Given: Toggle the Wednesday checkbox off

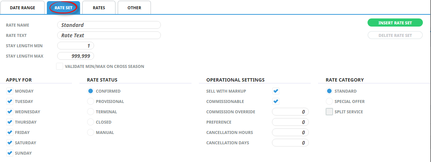Looking at the screenshot, I should pos(9,112).
